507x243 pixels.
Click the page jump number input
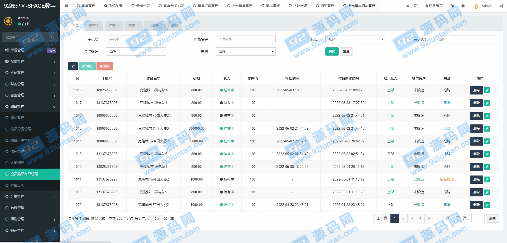pos(478,218)
